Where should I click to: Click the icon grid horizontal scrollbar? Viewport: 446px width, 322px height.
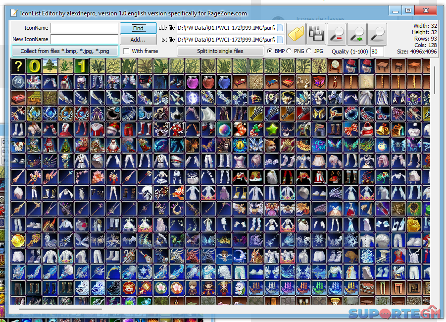click(60, 309)
